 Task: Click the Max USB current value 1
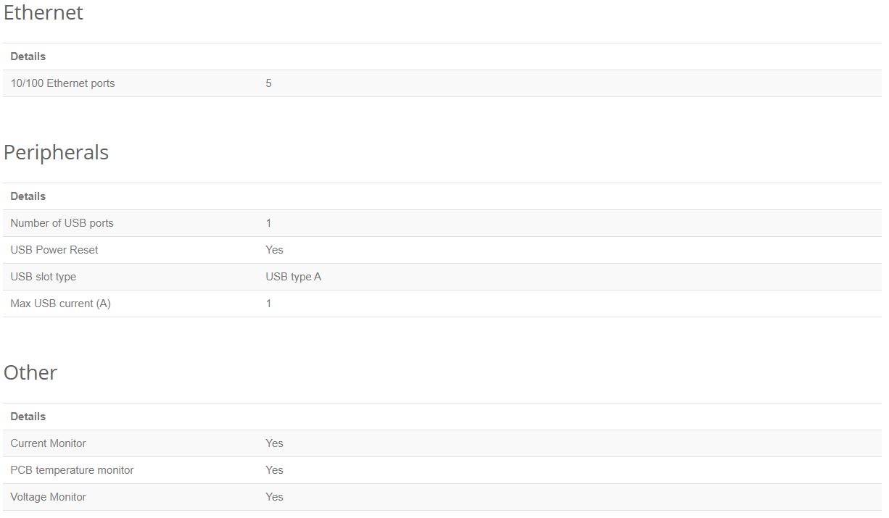268,304
